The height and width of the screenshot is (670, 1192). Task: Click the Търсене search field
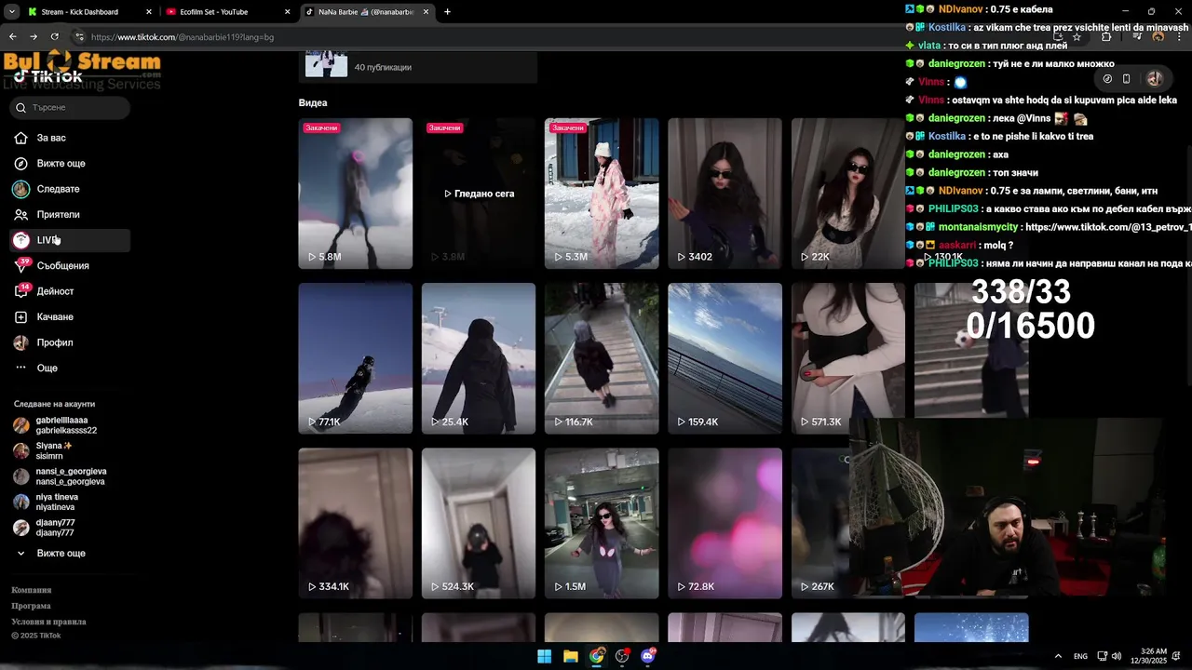click(x=71, y=108)
